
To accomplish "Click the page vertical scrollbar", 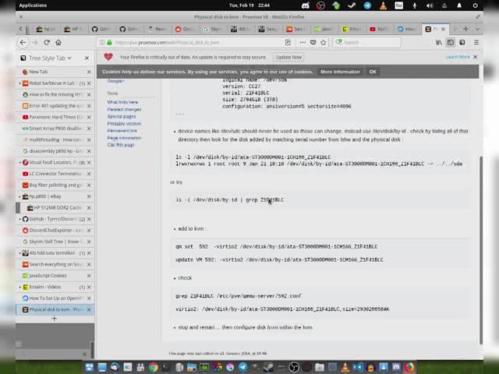I will click(481, 249).
